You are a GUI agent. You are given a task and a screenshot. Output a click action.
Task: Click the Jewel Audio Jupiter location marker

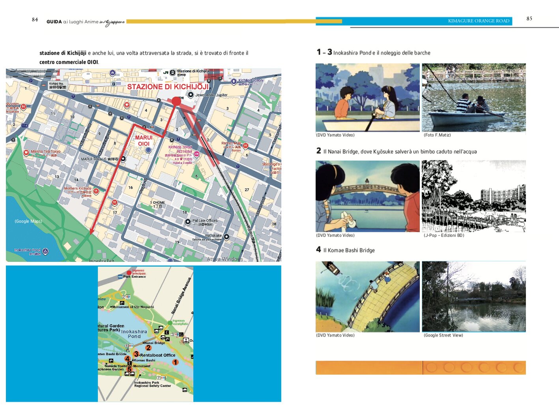[191, 95]
